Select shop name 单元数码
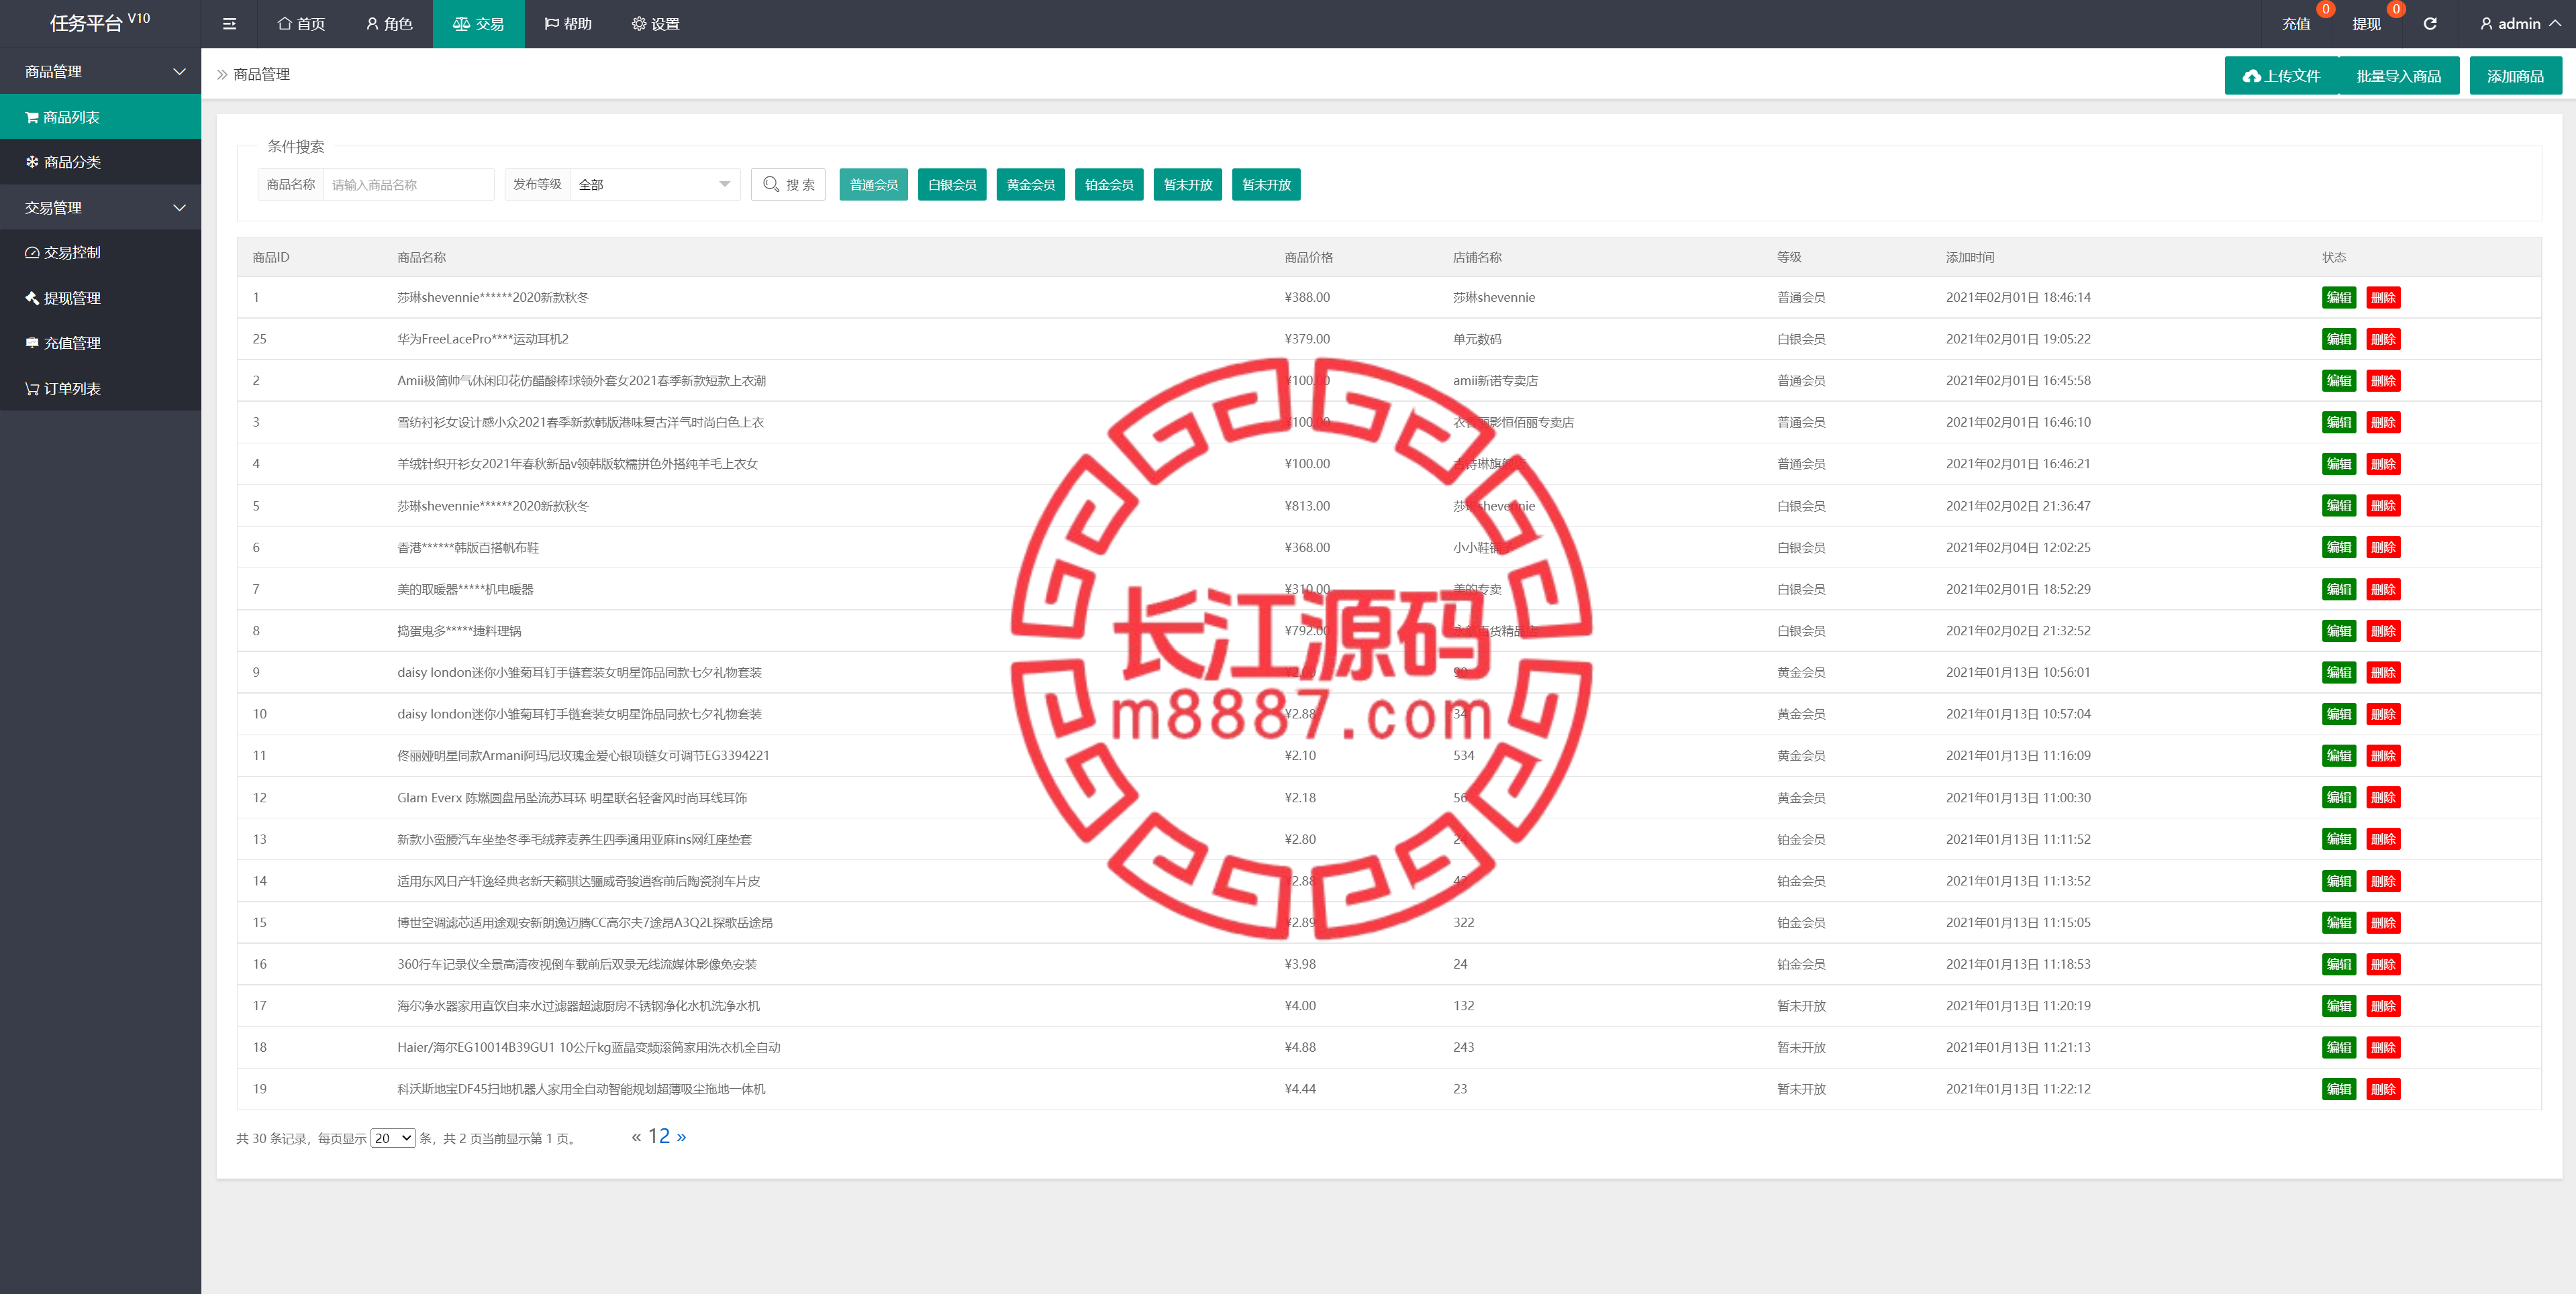Image resolution: width=2576 pixels, height=1294 pixels. coord(1477,339)
